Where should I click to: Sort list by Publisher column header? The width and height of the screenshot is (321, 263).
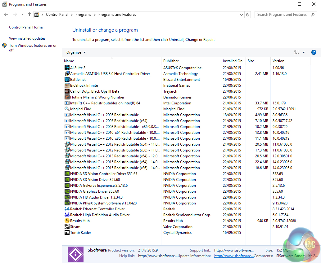click(x=171, y=61)
